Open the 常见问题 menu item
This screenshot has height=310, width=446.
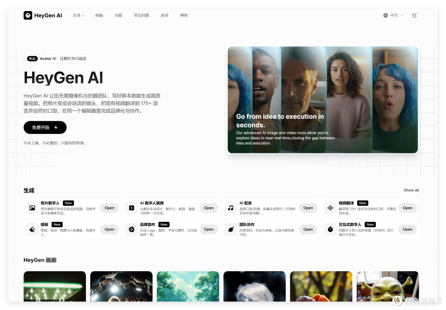pos(141,15)
